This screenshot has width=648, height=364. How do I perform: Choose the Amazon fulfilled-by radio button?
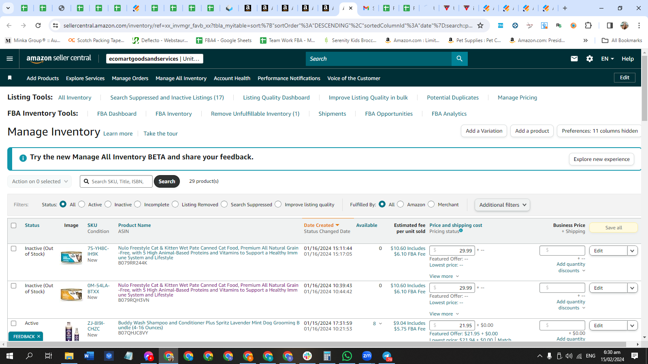(401, 204)
